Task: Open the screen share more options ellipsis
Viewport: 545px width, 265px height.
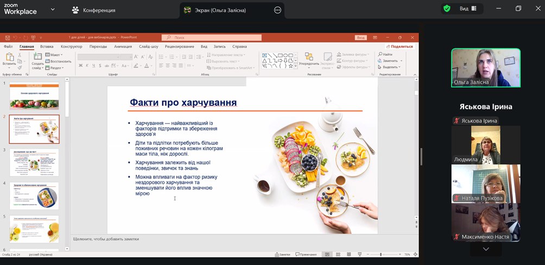Action: (277, 10)
